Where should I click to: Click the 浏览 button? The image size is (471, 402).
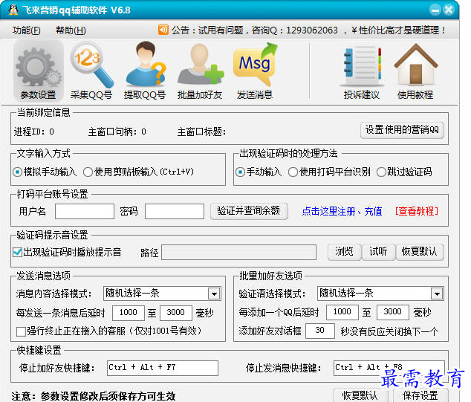point(344,251)
